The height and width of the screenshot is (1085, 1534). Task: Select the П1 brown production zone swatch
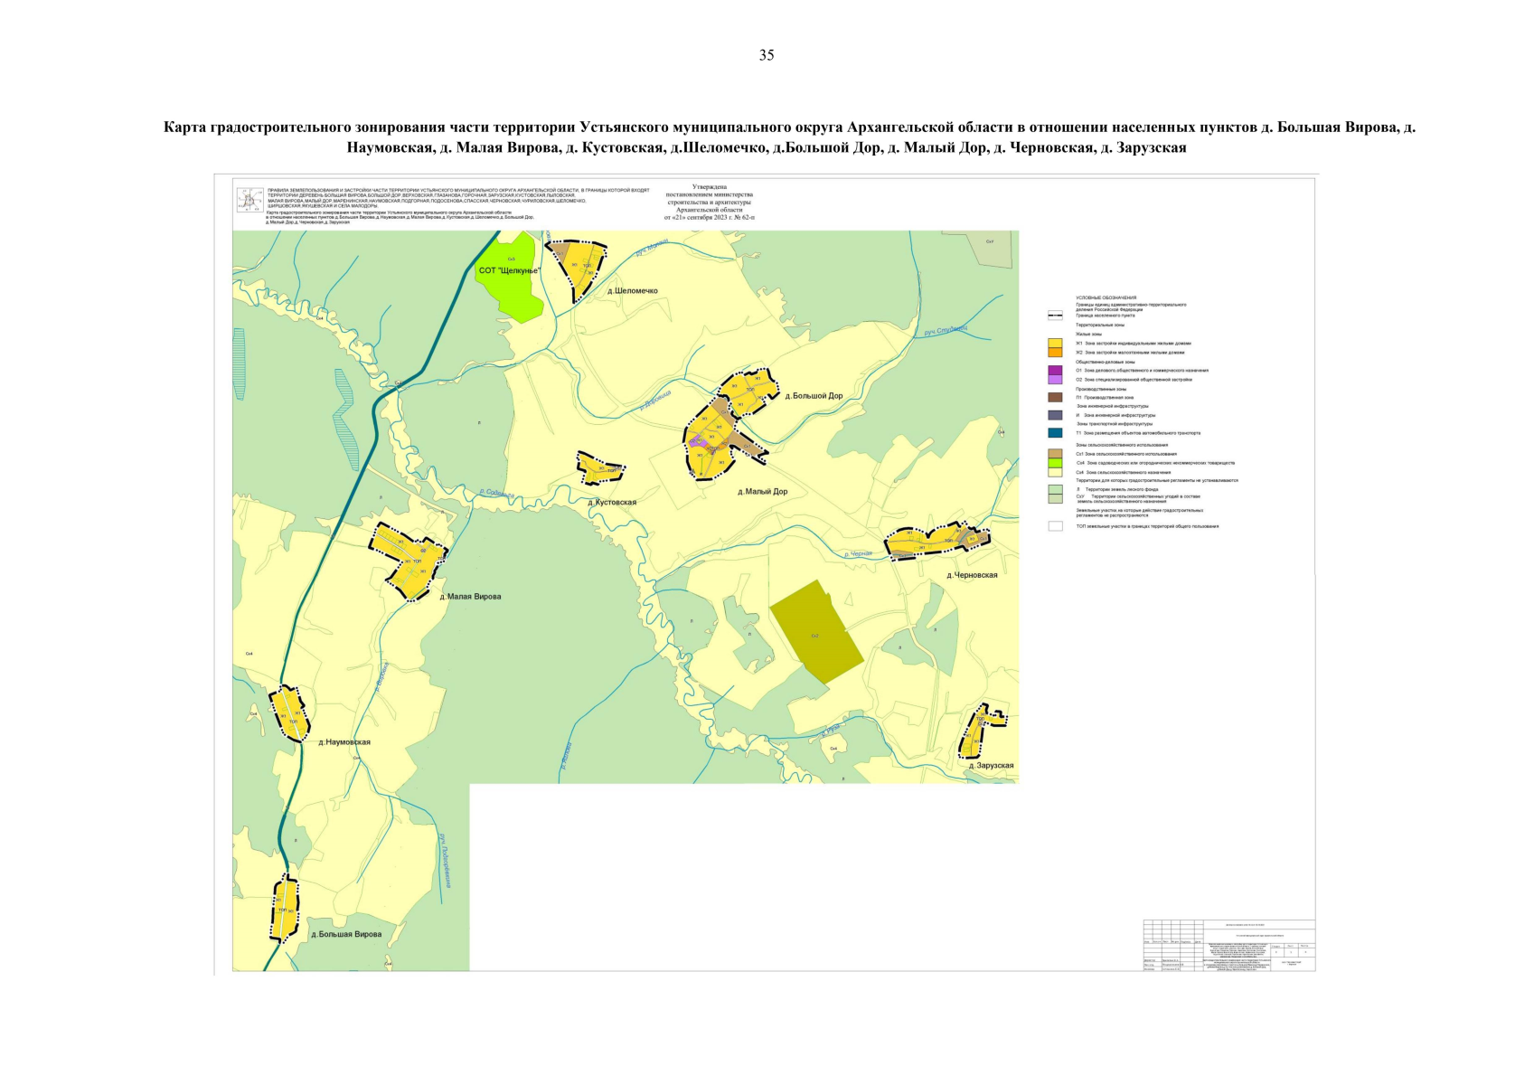(1055, 397)
